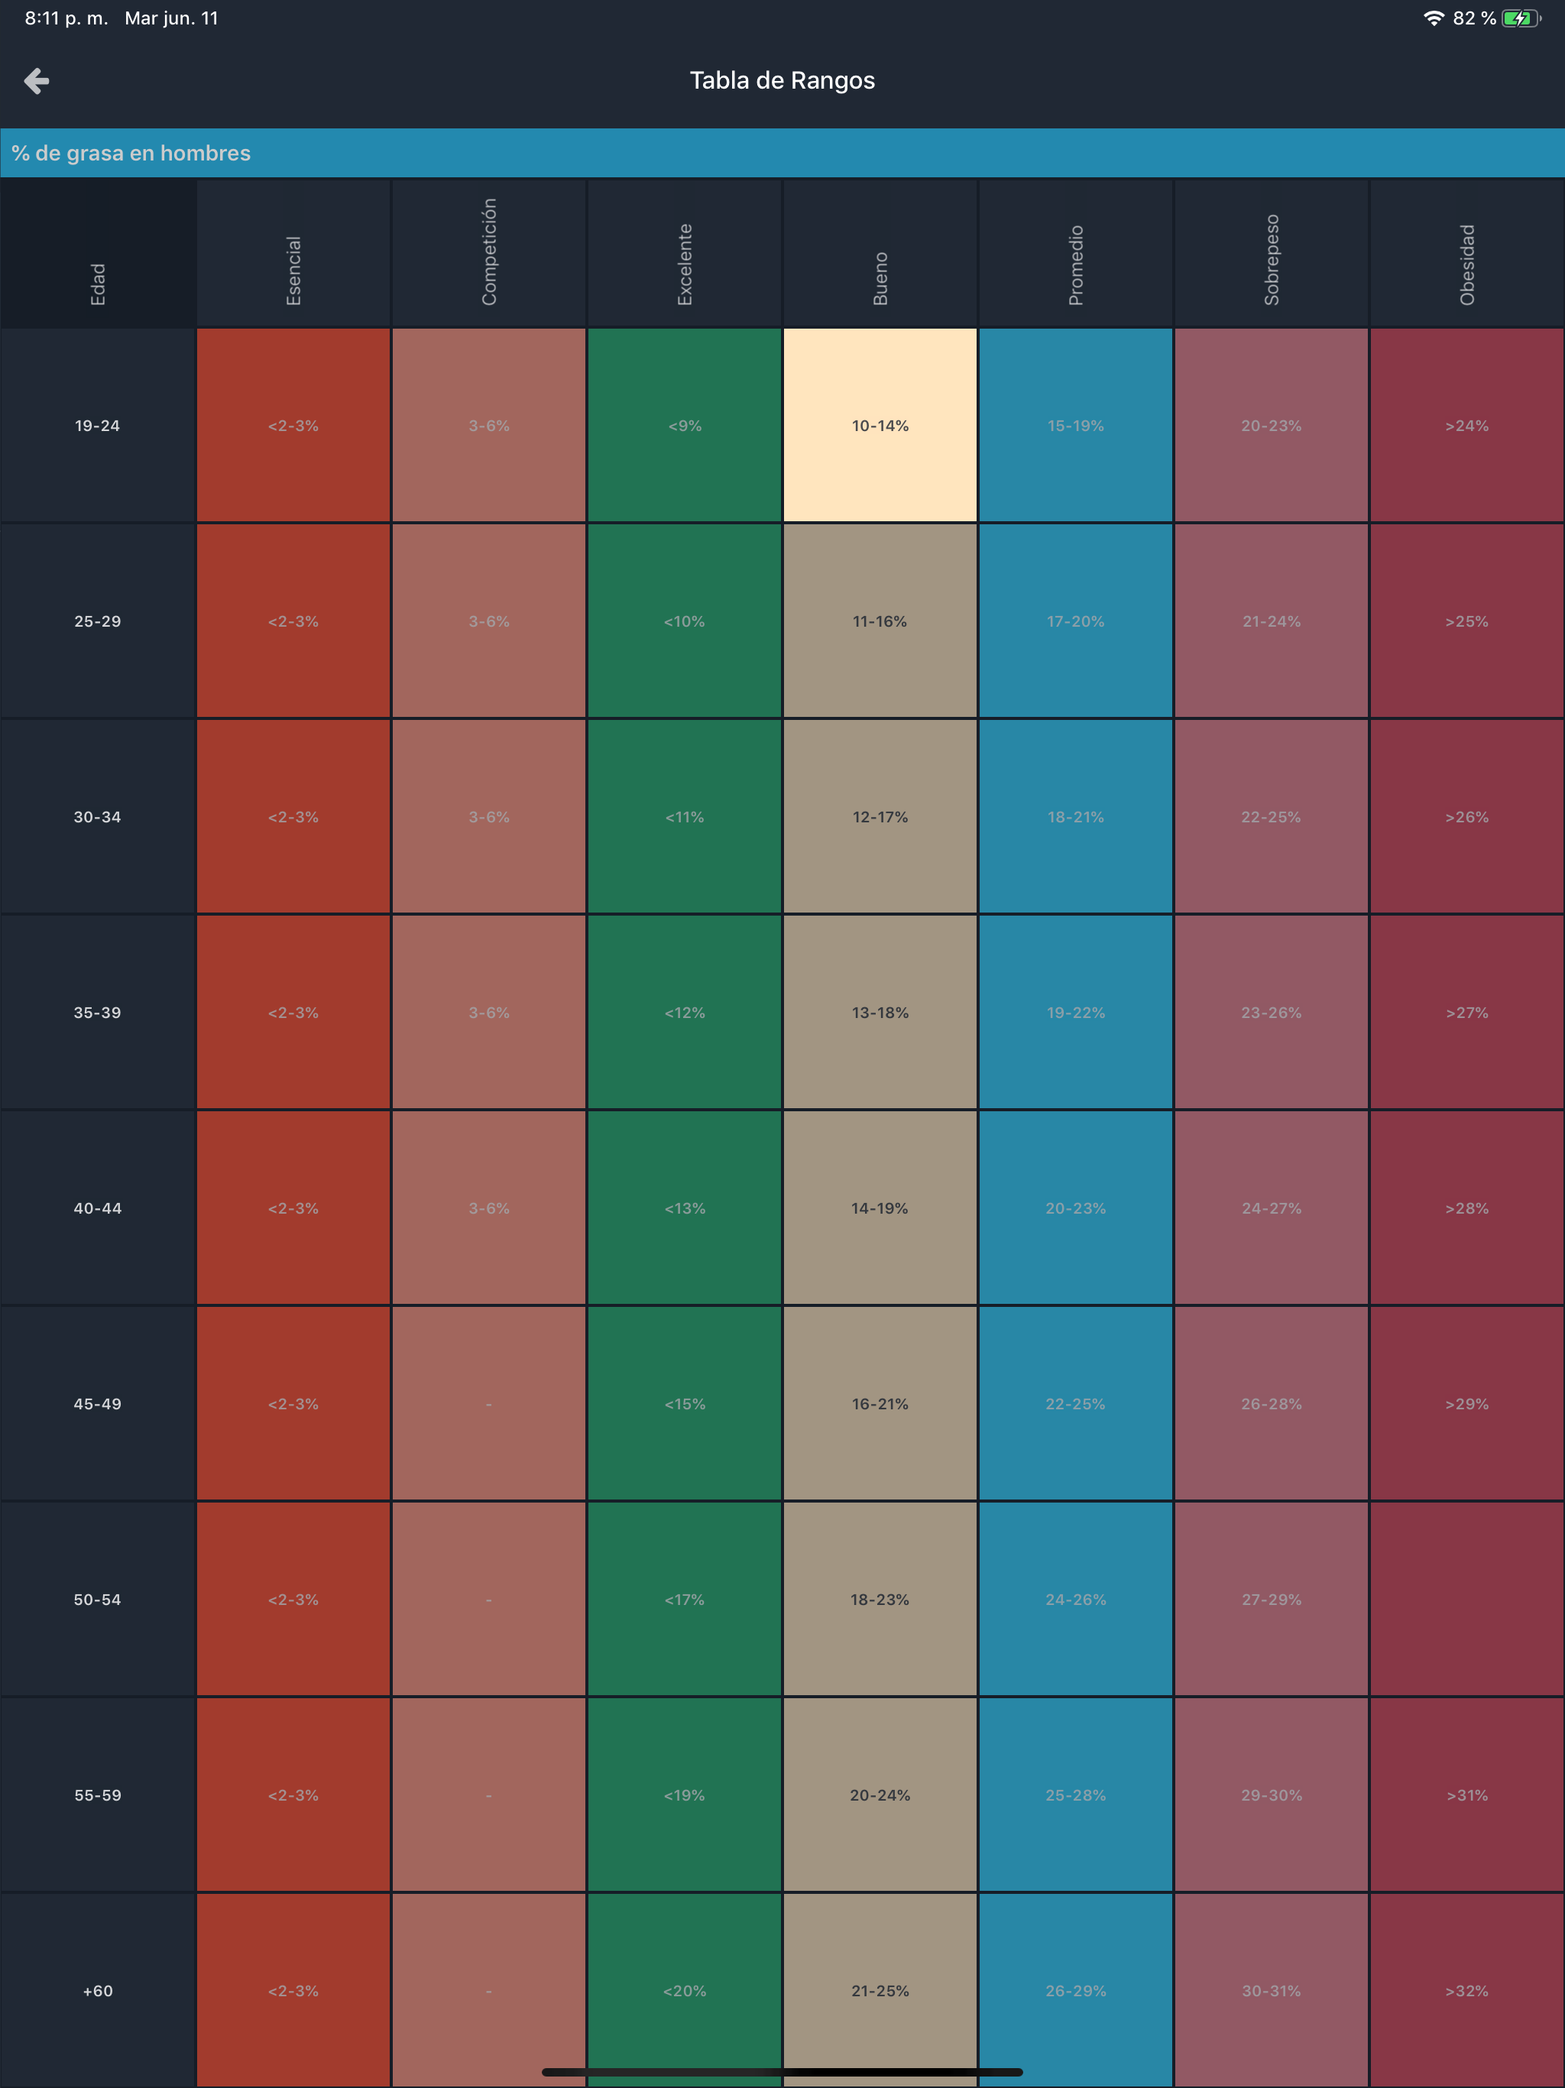
Task: Tap the battery charging icon
Action: coord(1520,19)
